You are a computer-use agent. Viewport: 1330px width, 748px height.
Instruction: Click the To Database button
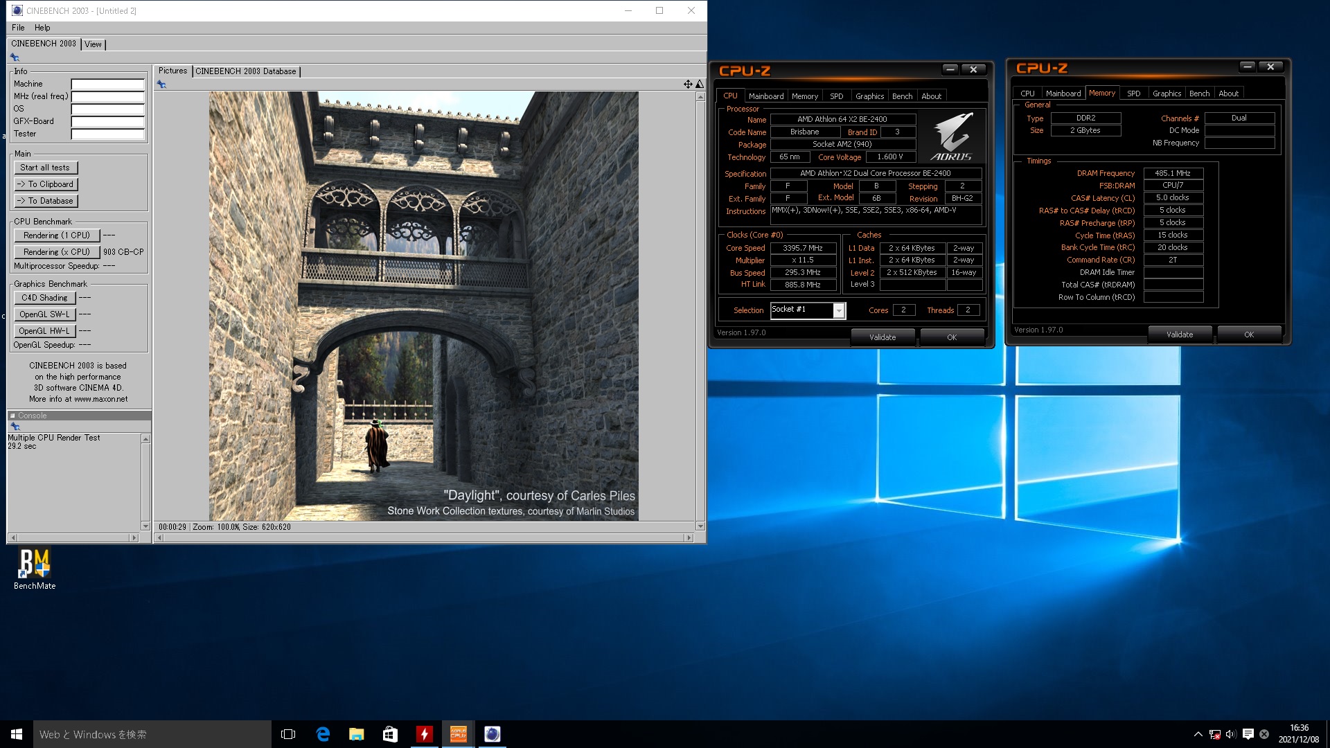pos(45,201)
